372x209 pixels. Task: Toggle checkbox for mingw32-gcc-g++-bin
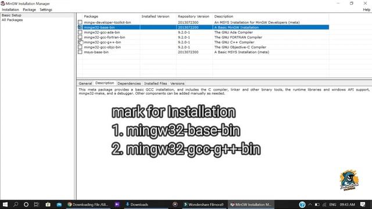pos(80,42)
